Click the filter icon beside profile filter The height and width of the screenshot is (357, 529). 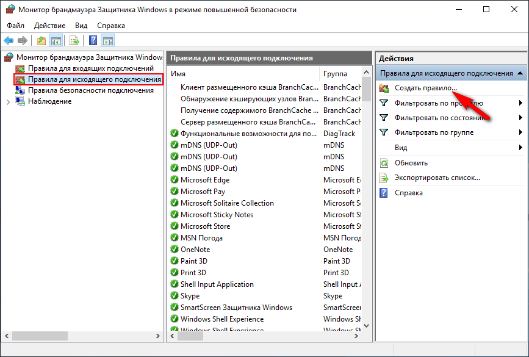(x=384, y=103)
